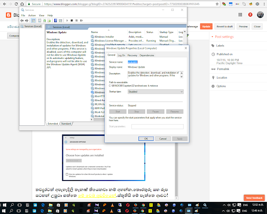Sort services by the Status column header
This screenshot has width=267, height=214.
click(149, 32)
